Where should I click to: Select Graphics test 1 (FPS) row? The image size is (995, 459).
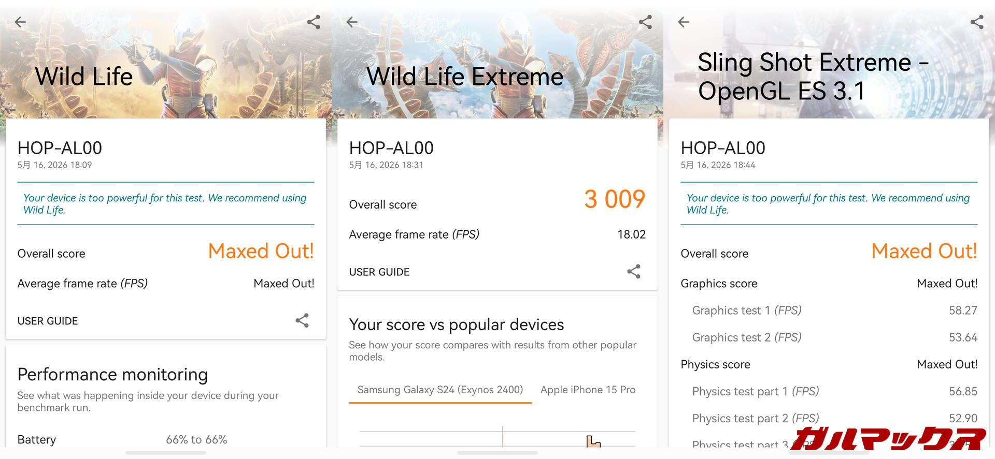(x=834, y=310)
